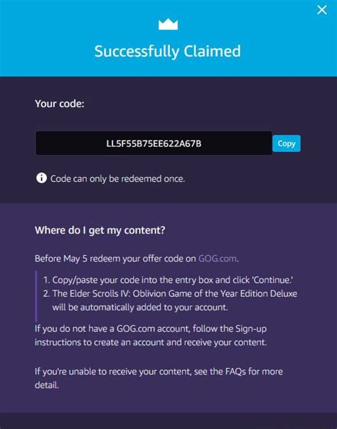
Task: Close the Successfully Claimed dialog
Action: tap(322, 10)
